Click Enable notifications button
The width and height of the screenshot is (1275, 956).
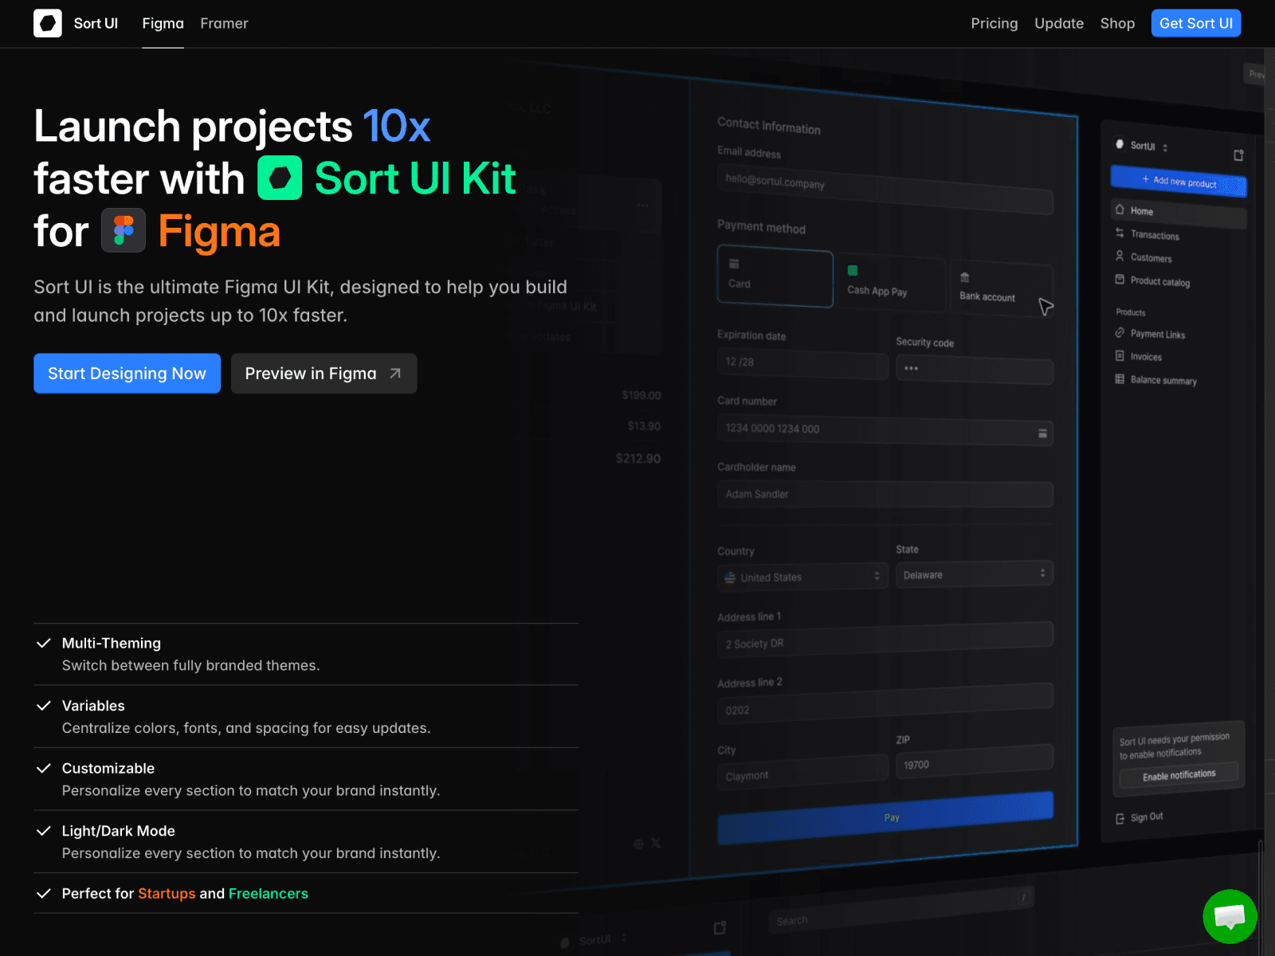[1179, 775]
